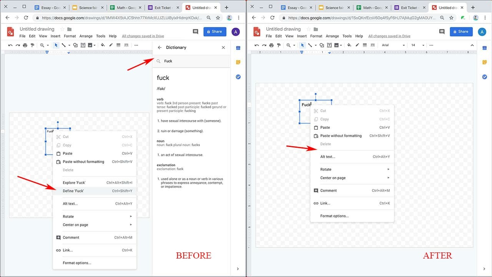Screen dimensions: 492x277
Task: Expand the Rotate submenu in the right context menu
Action: [352, 169]
